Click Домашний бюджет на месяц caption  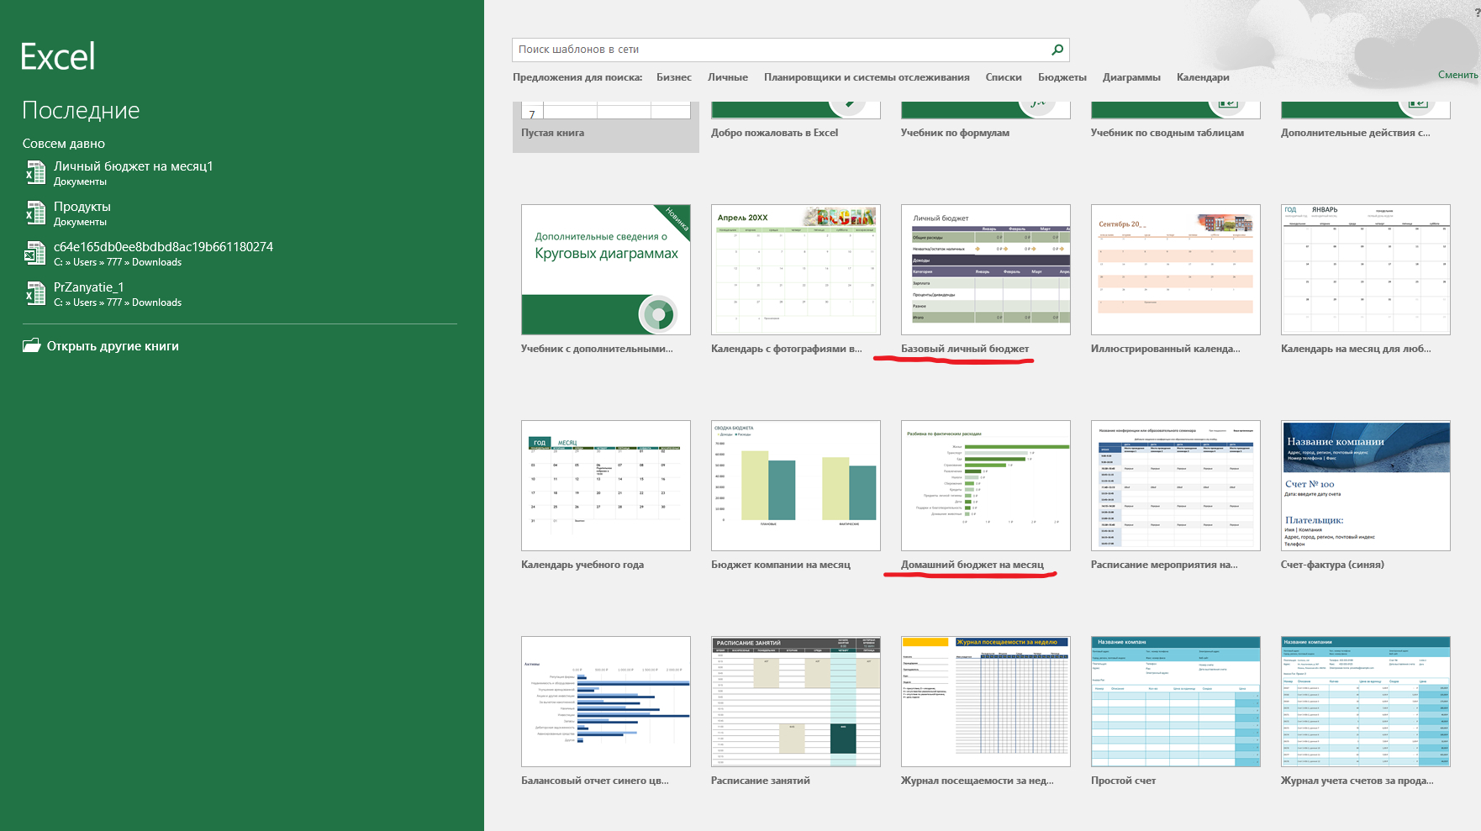(972, 565)
